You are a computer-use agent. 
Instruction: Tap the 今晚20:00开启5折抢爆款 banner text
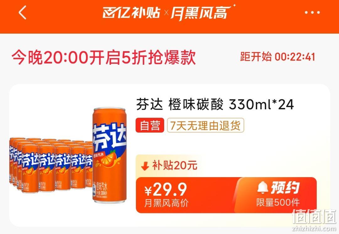click(104, 57)
